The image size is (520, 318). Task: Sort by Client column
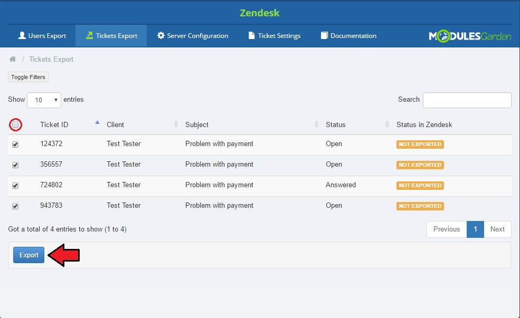(115, 124)
